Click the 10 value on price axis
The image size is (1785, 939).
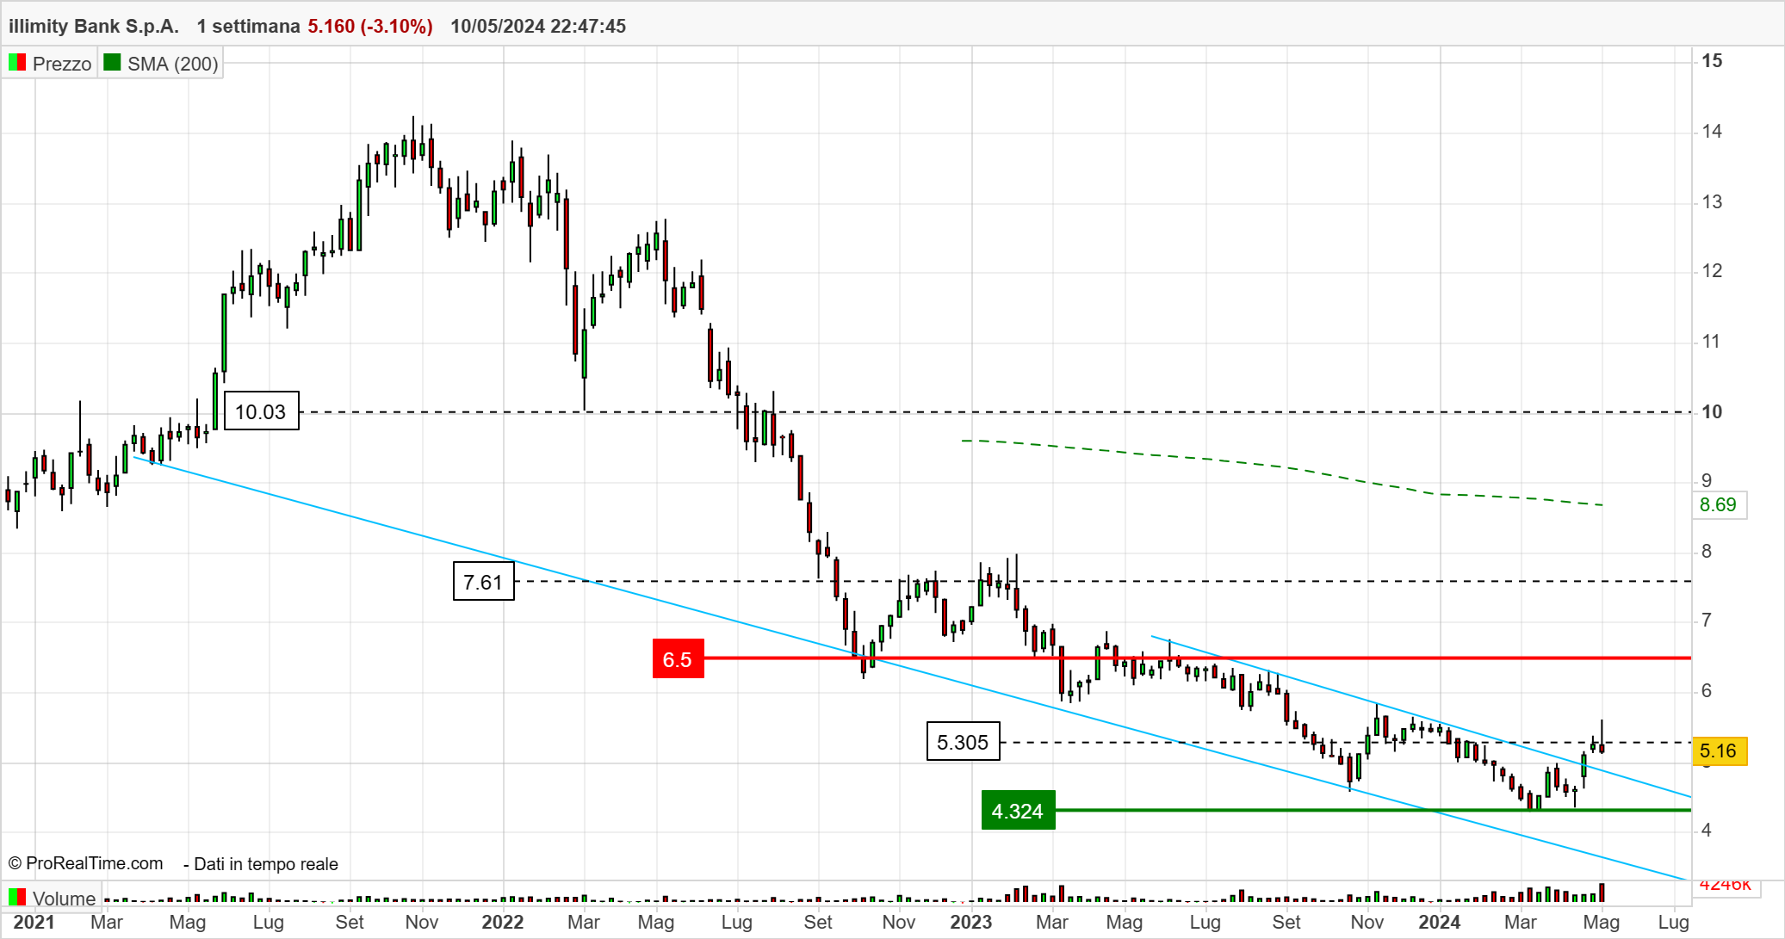click(x=1712, y=411)
